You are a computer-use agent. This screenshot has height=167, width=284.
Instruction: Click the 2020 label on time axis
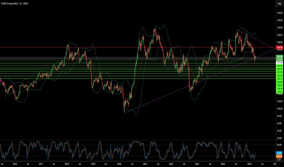(x=119, y=164)
